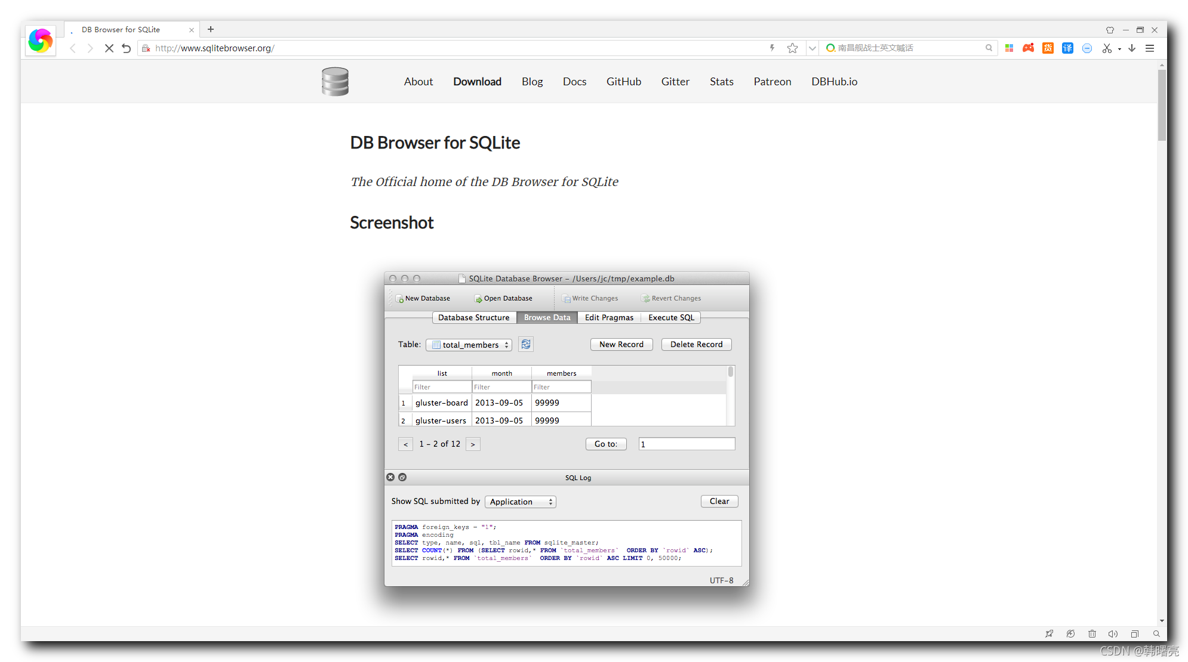1188x662 pixels.
Task: Click the 360 browser colorful logo
Action: tap(40, 40)
